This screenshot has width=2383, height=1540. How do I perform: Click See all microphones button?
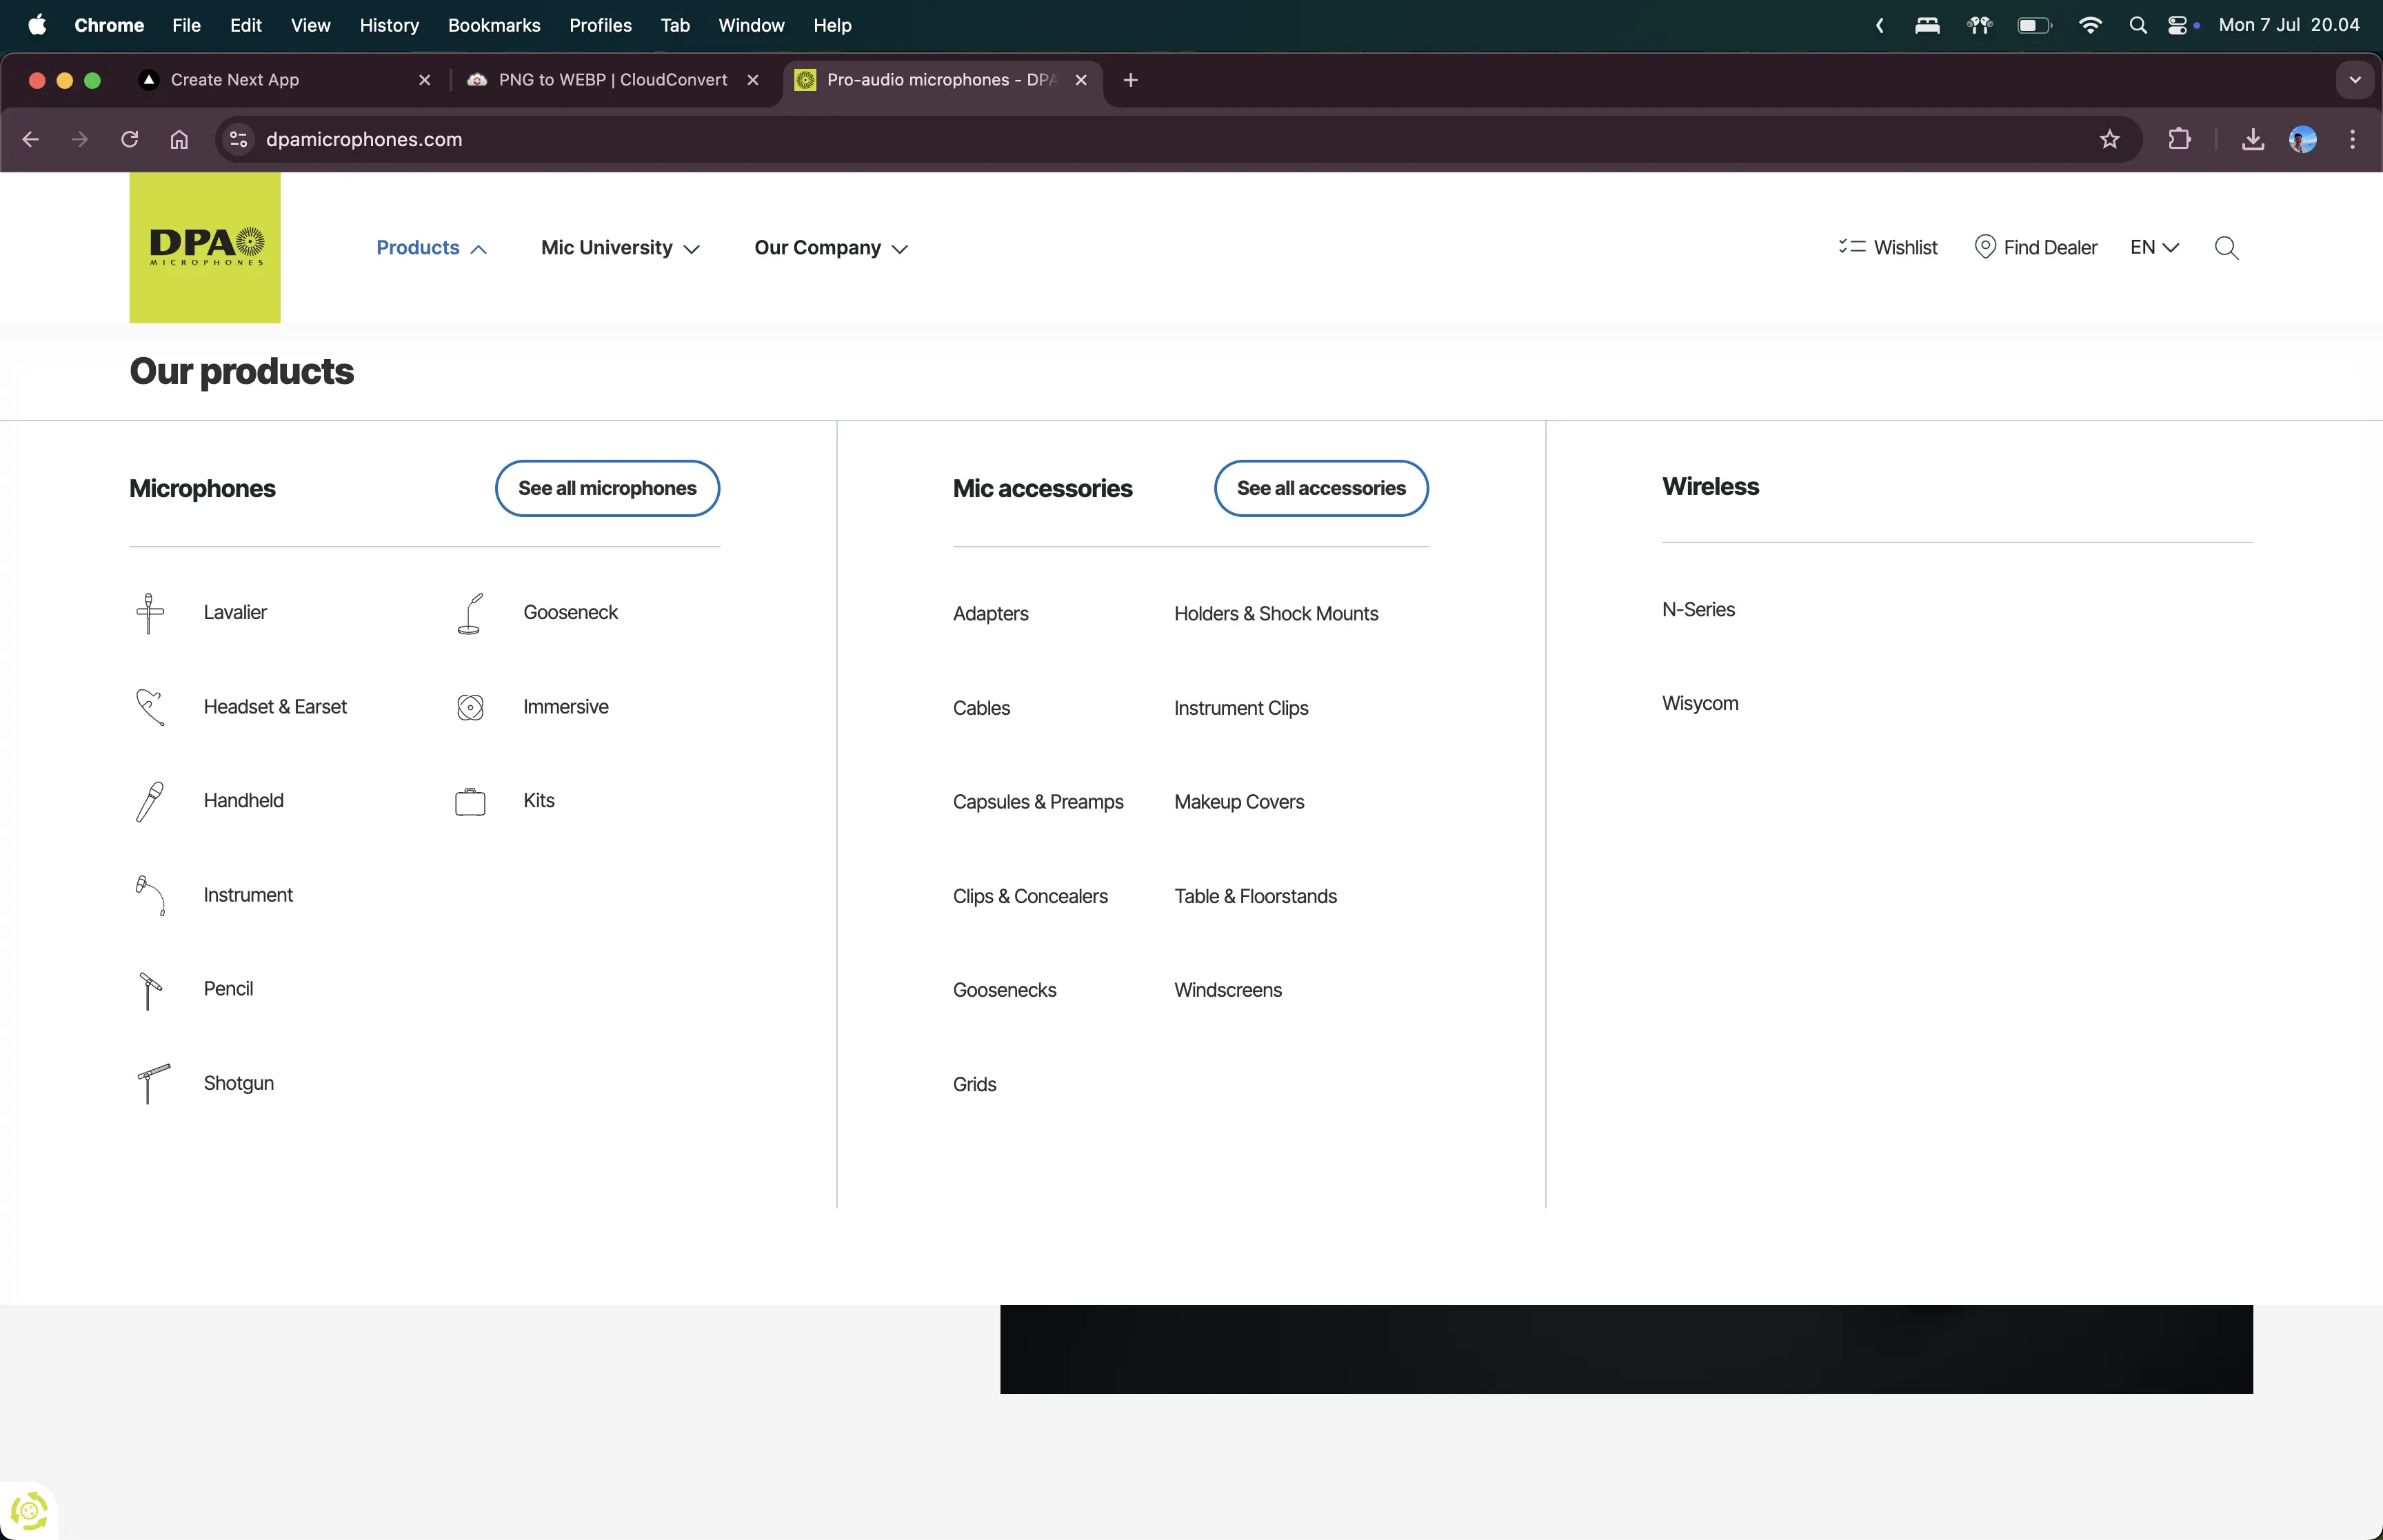(607, 488)
